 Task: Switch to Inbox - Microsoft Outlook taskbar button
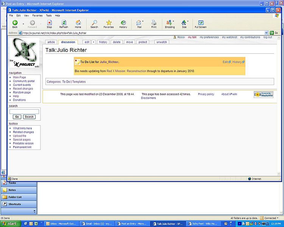(x=61, y=224)
